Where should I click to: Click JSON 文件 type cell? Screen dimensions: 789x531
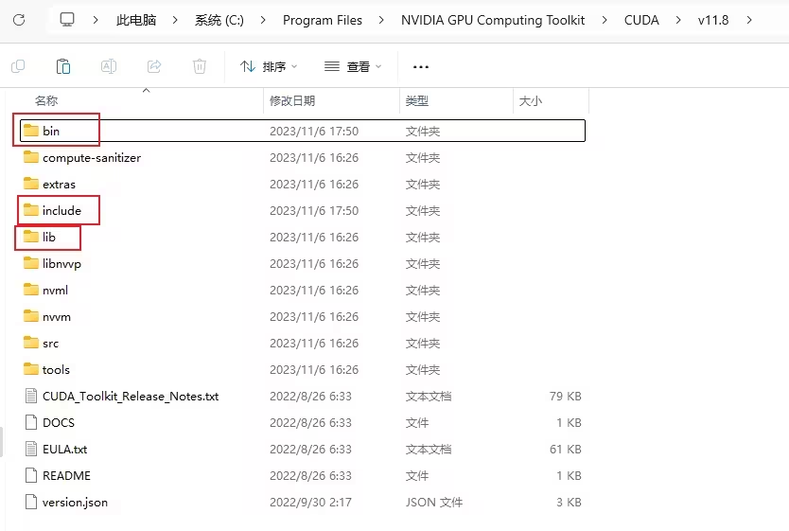click(x=434, y=503)
